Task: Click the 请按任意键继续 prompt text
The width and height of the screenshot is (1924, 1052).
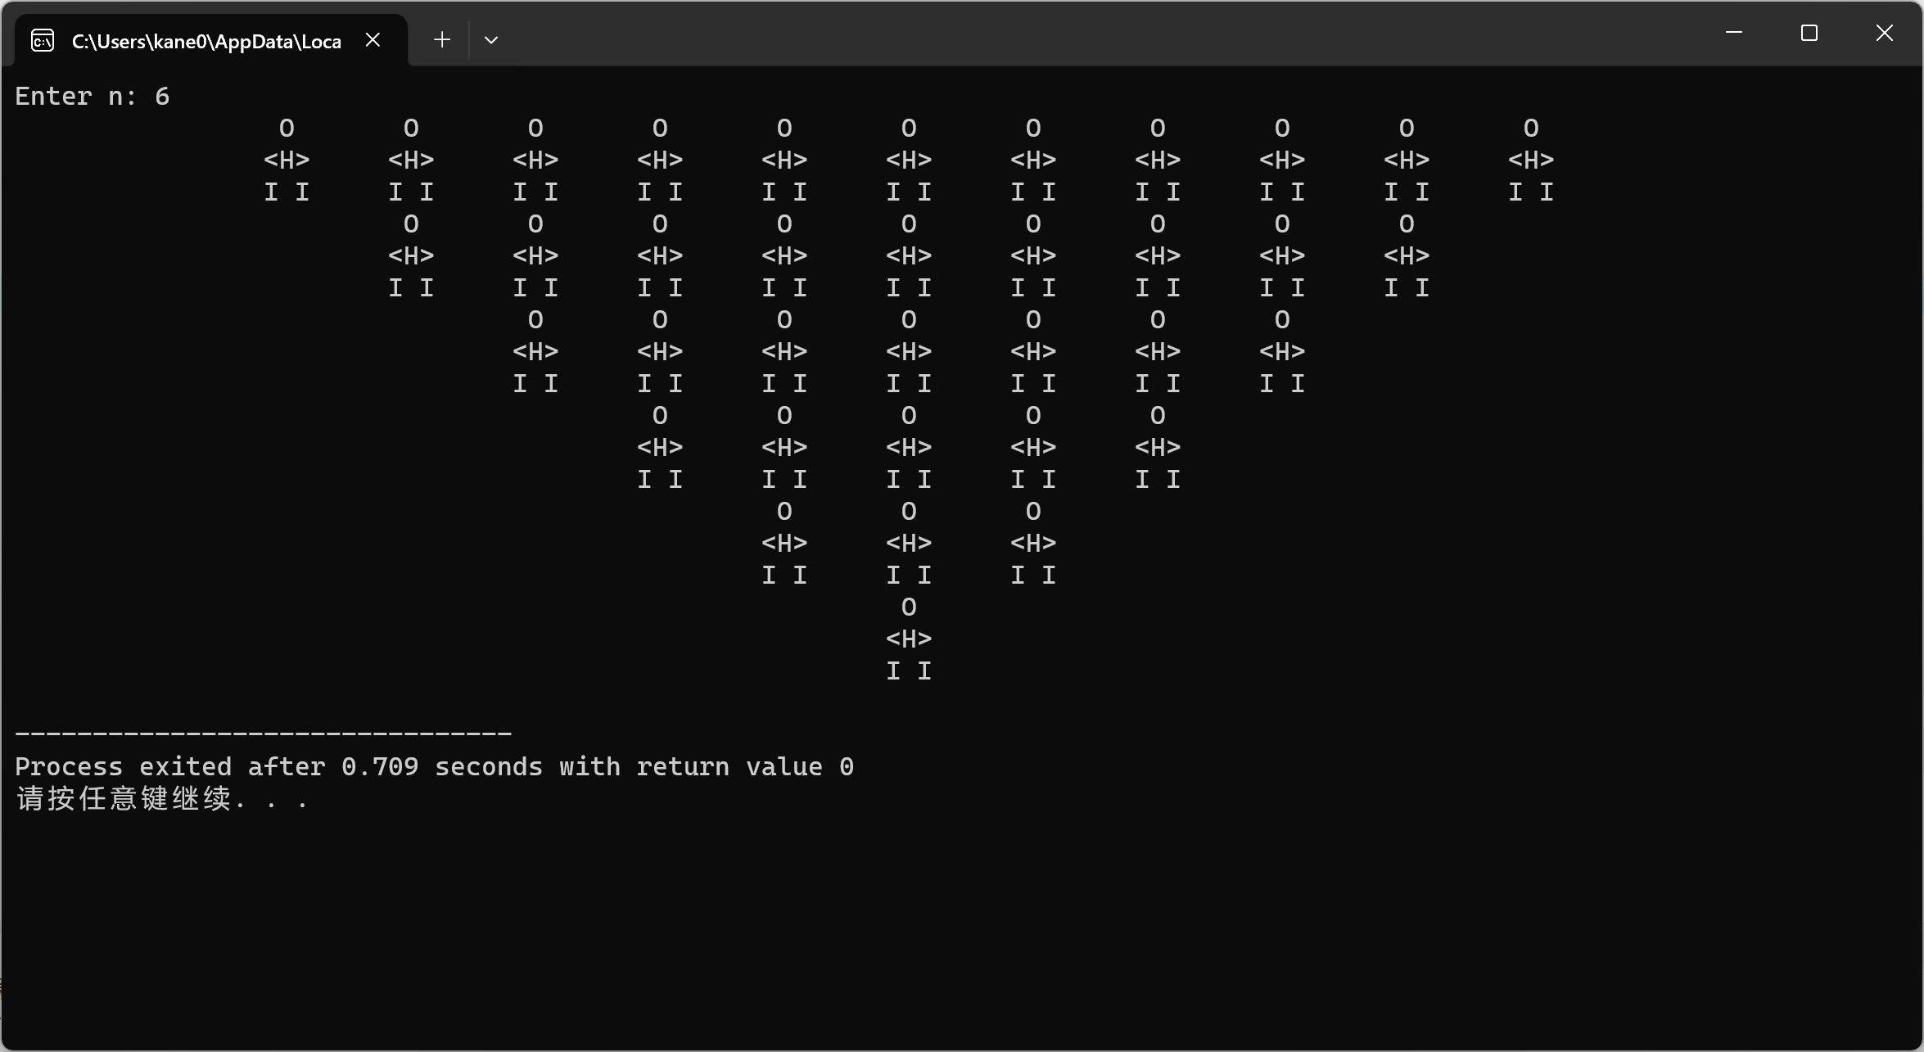Action: coord(163,799)
